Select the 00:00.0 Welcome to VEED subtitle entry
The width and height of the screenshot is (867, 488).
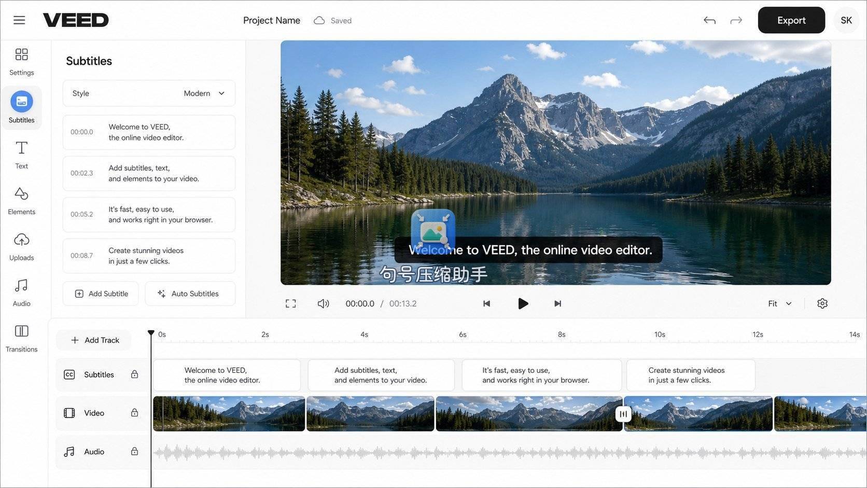tap(149, 132)
